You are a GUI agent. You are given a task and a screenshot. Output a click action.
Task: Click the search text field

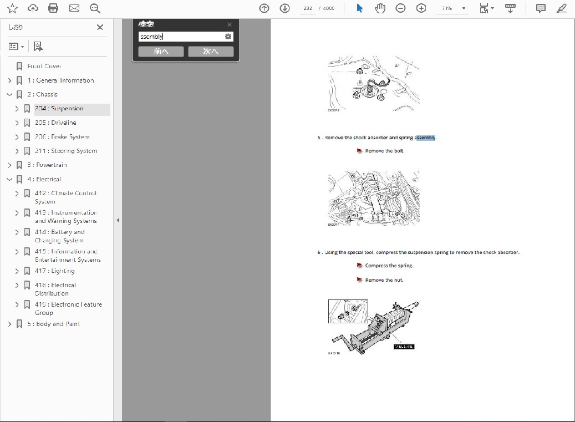[181, 36]
